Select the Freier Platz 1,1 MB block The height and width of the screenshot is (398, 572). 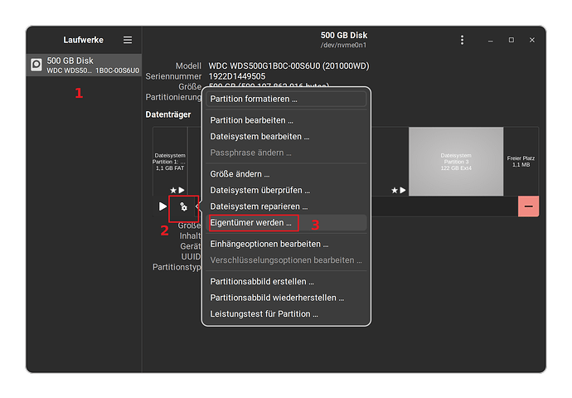[521, 161]
